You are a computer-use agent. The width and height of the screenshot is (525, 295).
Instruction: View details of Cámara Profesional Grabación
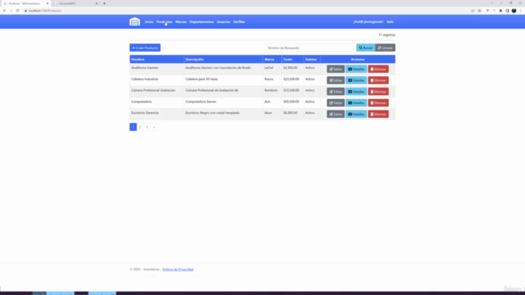(356, 92)
